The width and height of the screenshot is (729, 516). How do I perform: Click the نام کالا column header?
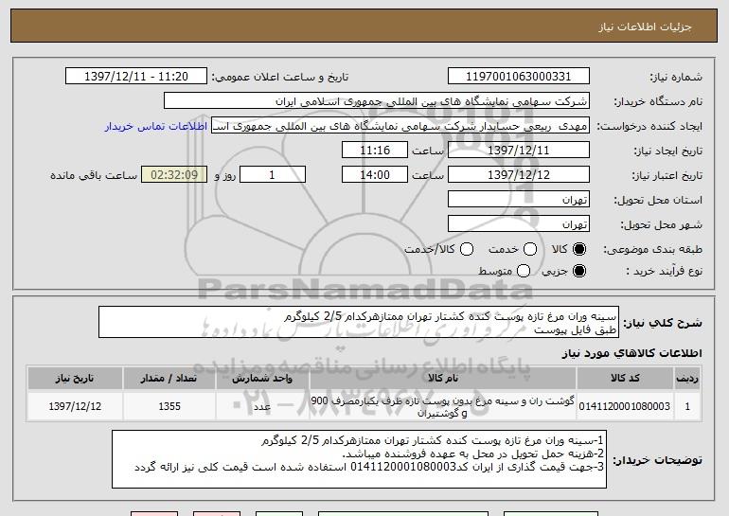click(443, 379)
